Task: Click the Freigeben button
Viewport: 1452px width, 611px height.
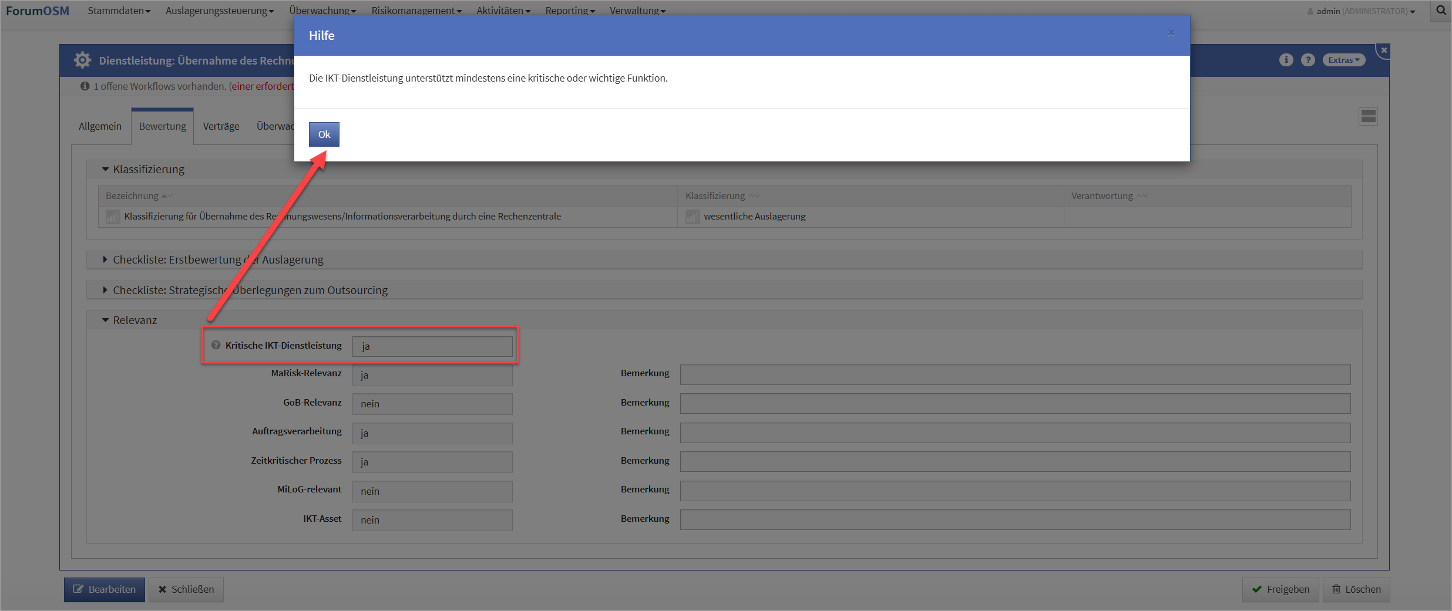Action: [1280, 589]
